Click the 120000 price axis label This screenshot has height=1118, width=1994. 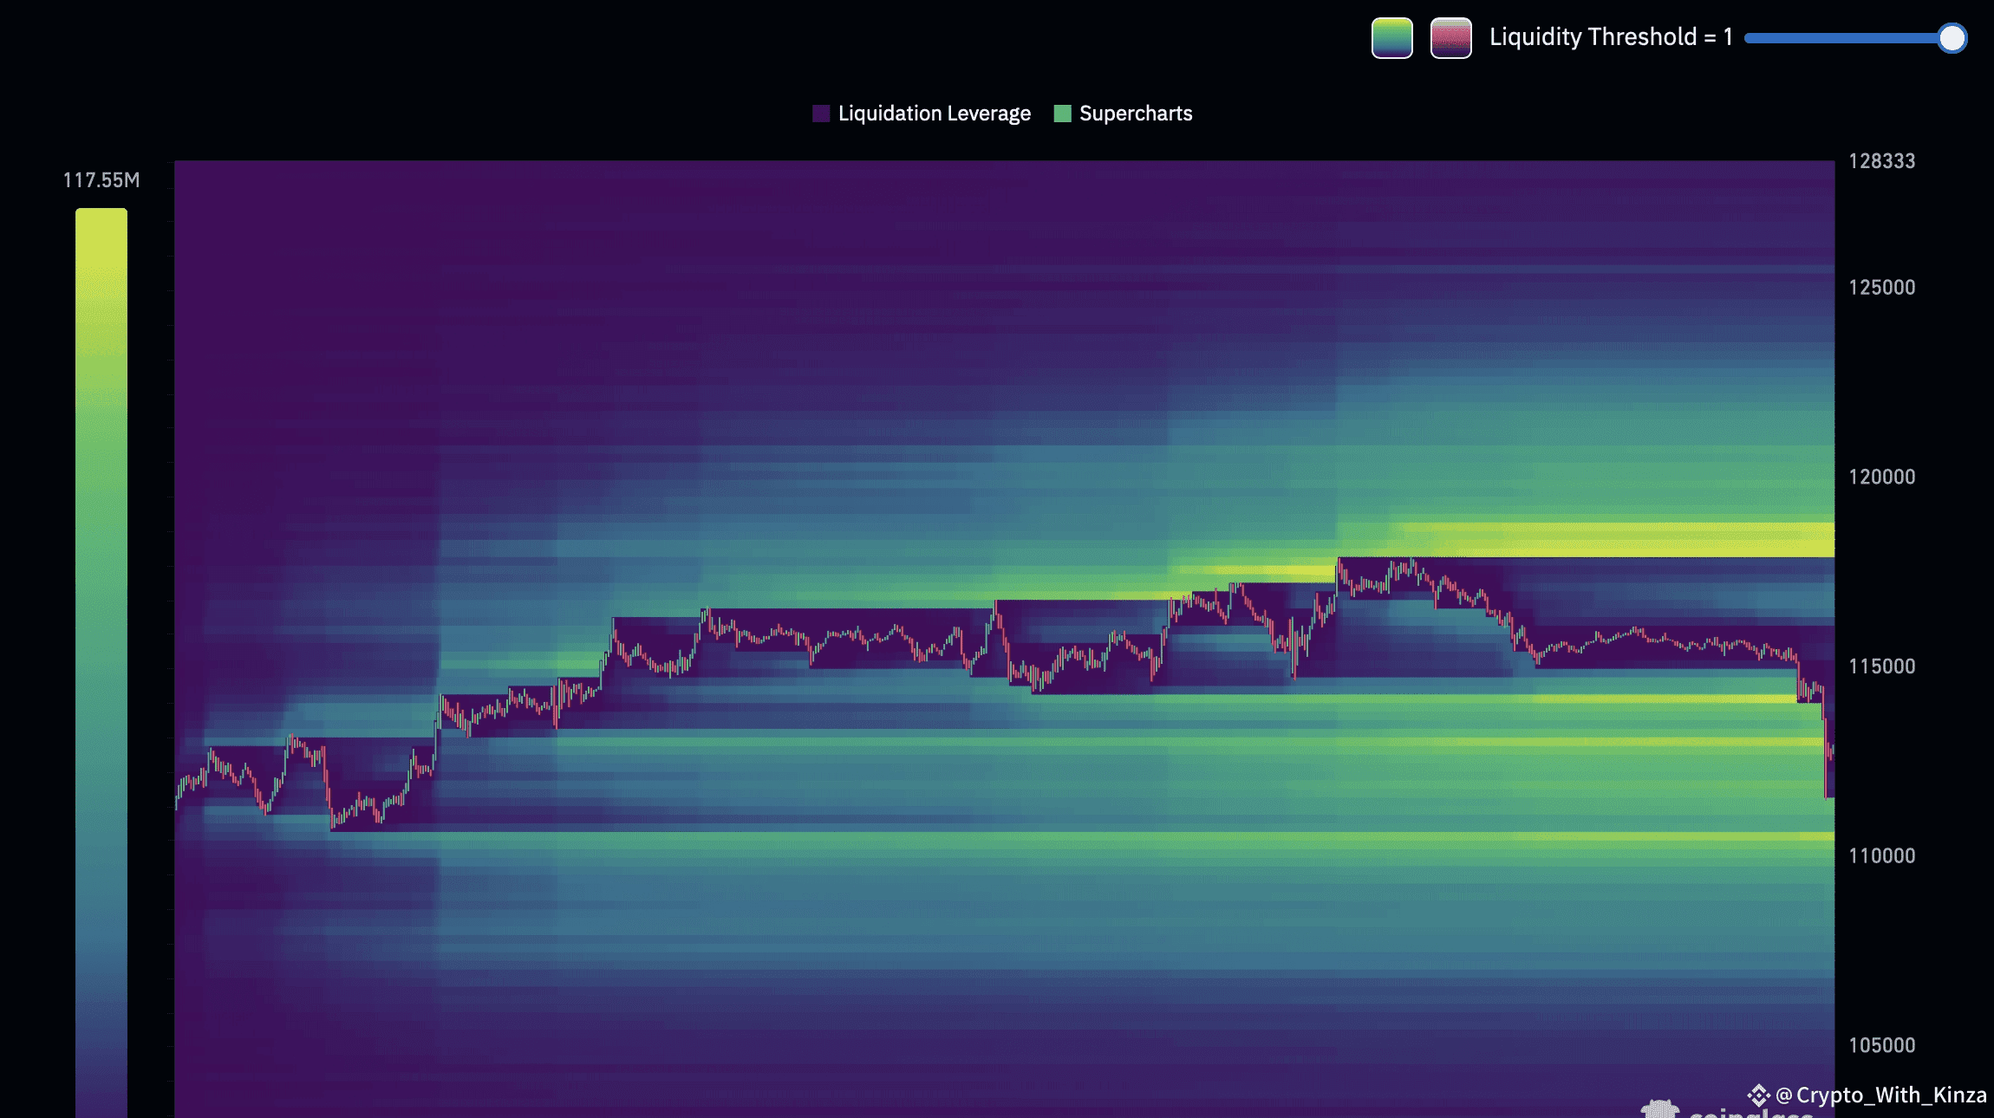[x=1881, y=477]
